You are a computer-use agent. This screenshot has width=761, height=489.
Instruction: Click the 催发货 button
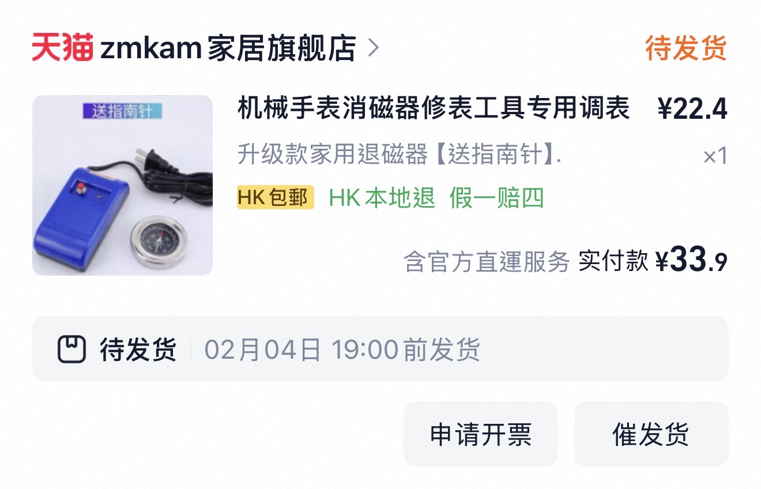[x=651, y=434]
